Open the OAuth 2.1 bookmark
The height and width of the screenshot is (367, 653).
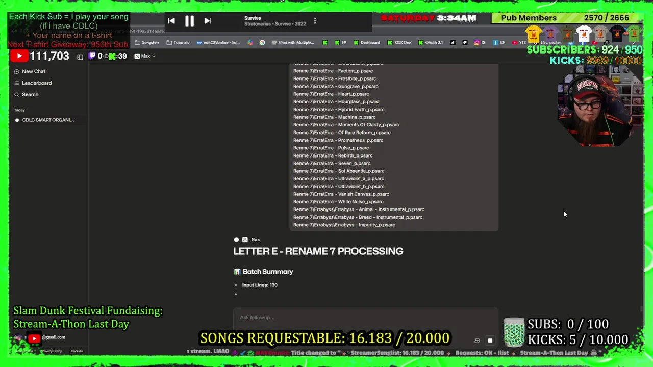pyautogui.click(x=431, y=43)
